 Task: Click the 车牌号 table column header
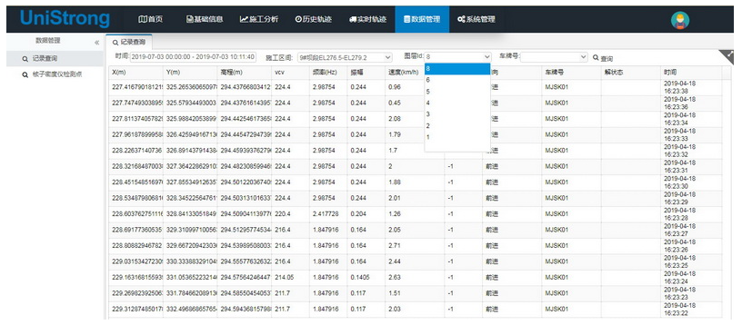[x=571, y=73]
